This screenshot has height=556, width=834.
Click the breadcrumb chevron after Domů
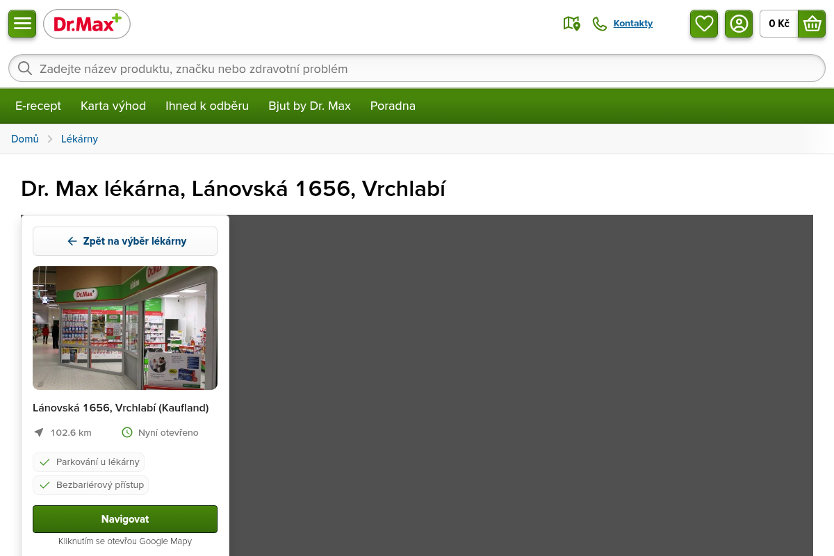point(50,139)
